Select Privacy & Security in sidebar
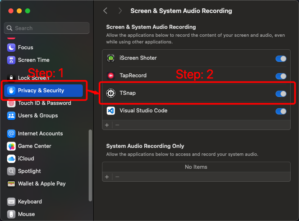The height and width of the screenshot is (221, 299). coord(41,90)
